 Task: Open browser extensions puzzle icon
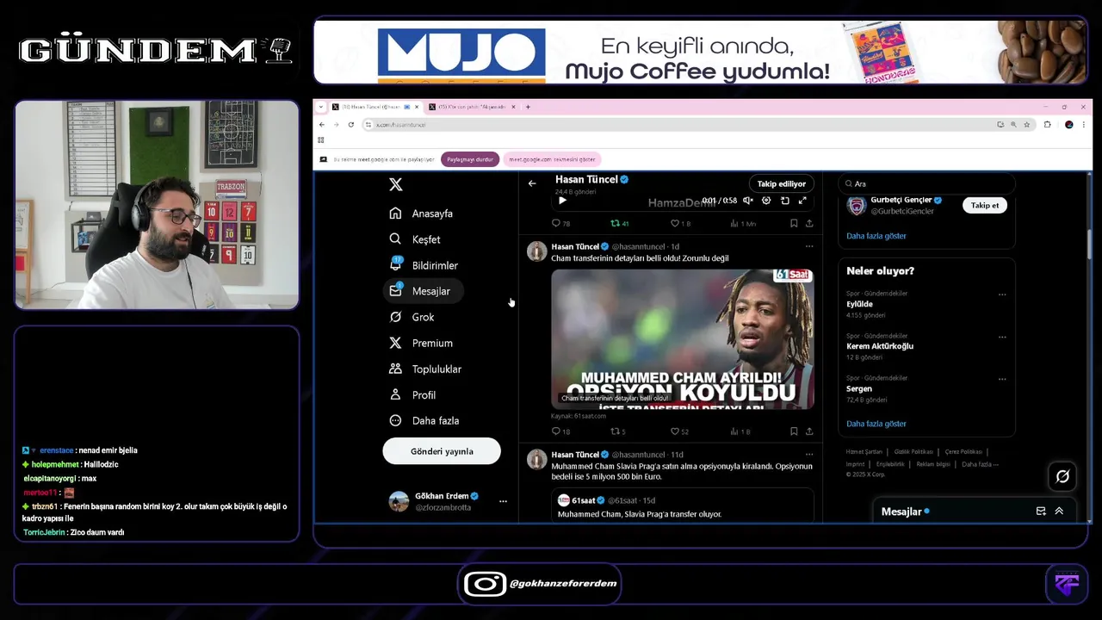click(1048, 125)
